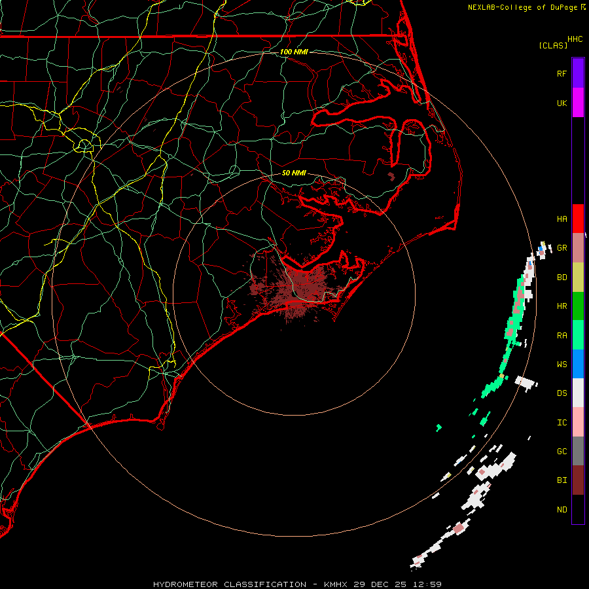Click the IC pink legend swatch
This screenshot has height=589, width=589.
point(578,422)
